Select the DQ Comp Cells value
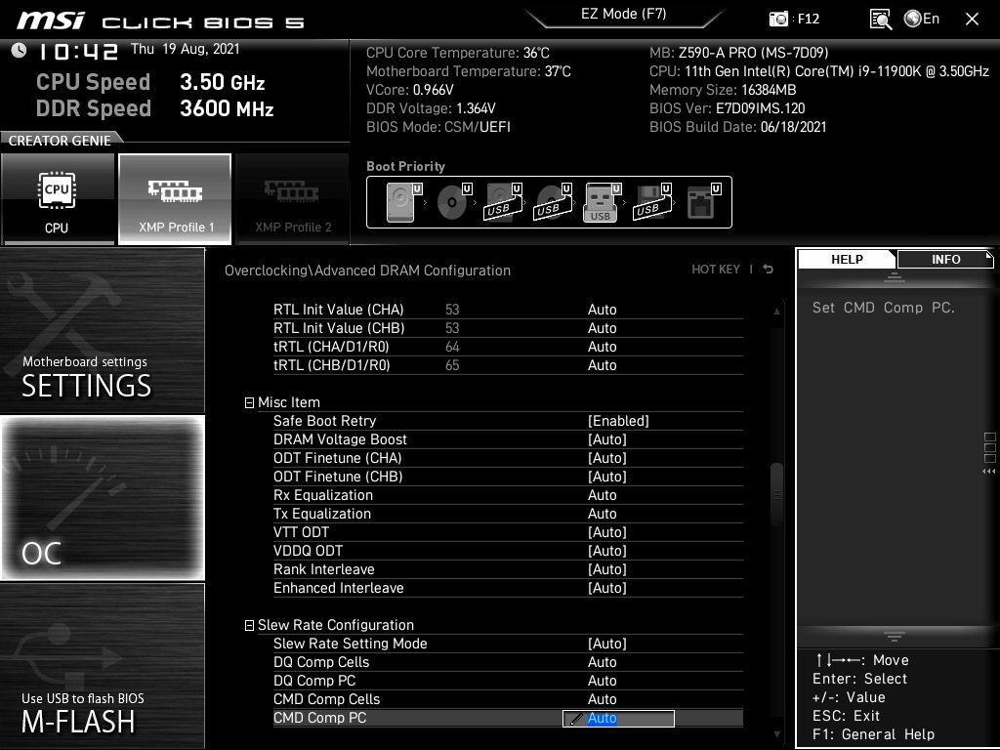The width and height of the screenshot is (1000, 750). click(x=602, y=662)
